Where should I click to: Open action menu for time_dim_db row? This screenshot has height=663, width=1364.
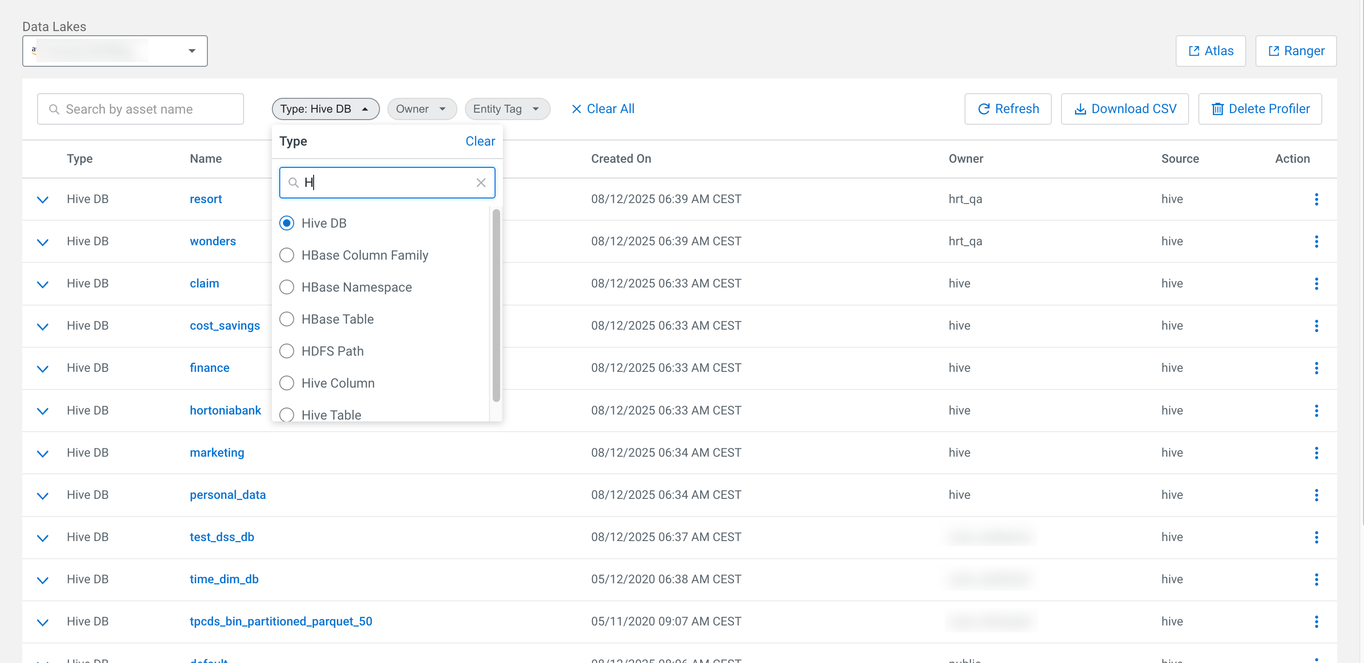(1316, 580)
